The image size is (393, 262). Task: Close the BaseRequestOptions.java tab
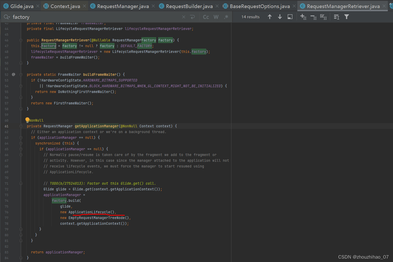click(x=294, y=6)
